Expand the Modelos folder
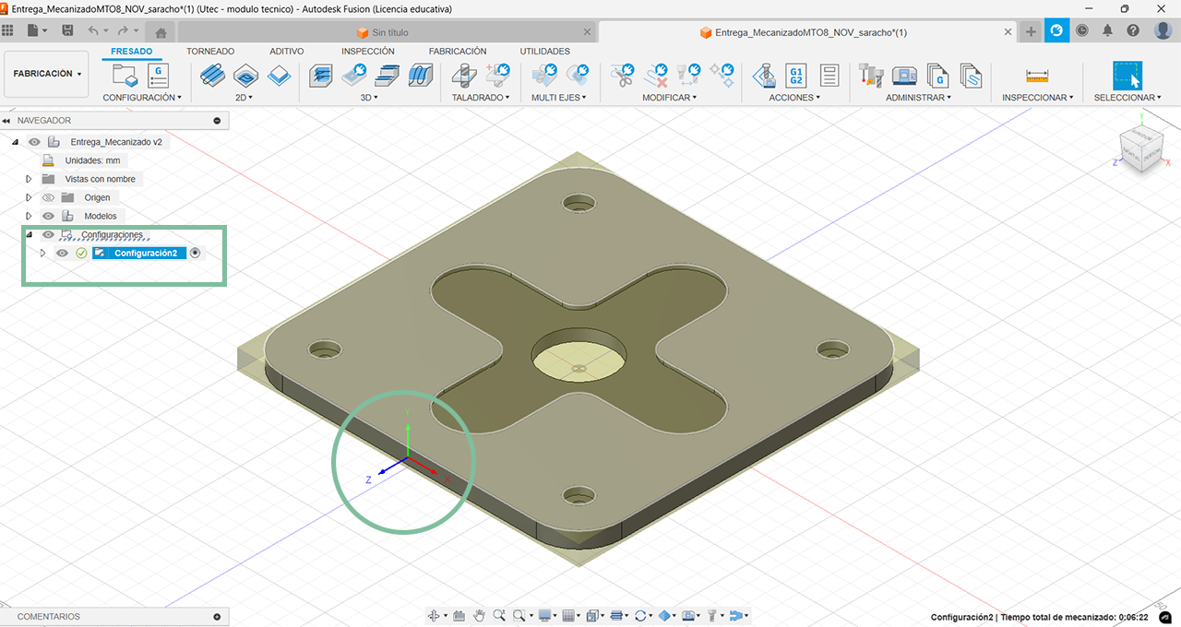The width and height of the screenshot is (1181, 627). tap(29, 216)
